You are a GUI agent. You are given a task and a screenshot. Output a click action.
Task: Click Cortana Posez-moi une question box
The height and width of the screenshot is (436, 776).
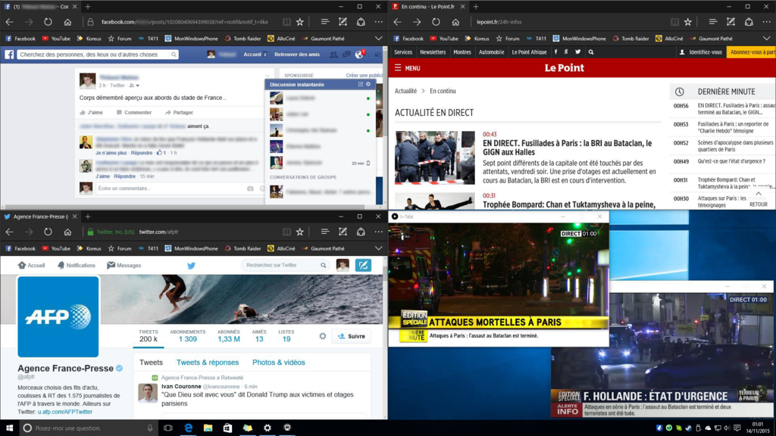coord(88,428)
